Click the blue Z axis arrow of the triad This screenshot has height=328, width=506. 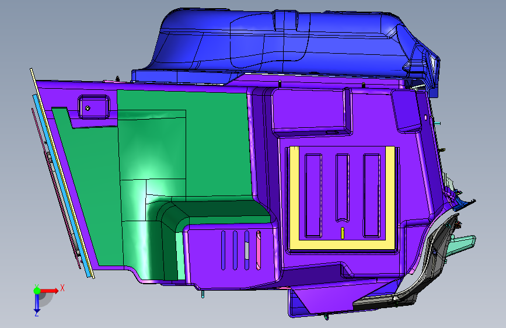click(37, 303)
